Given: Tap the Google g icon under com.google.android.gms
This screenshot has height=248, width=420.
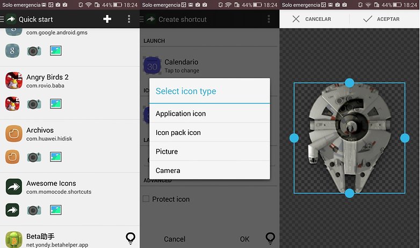Looking at the screenshot, I should click(x=12, y=51).
